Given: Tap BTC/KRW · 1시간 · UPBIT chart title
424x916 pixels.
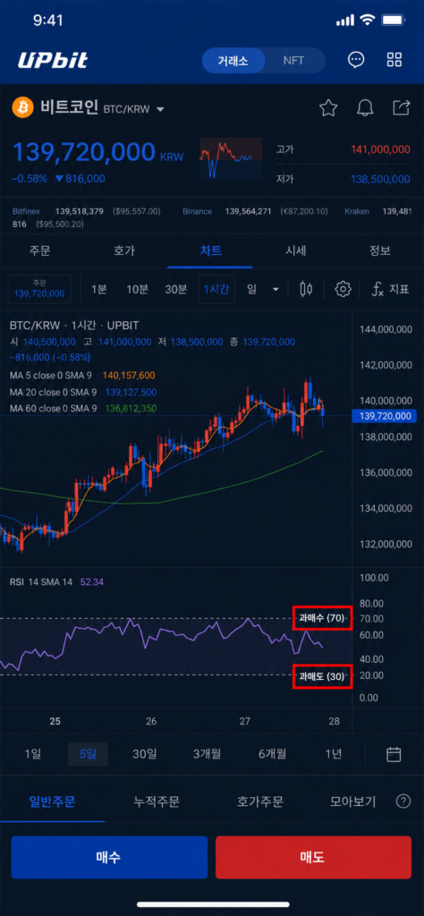Looking at the screenshot, I should (74, 326).
